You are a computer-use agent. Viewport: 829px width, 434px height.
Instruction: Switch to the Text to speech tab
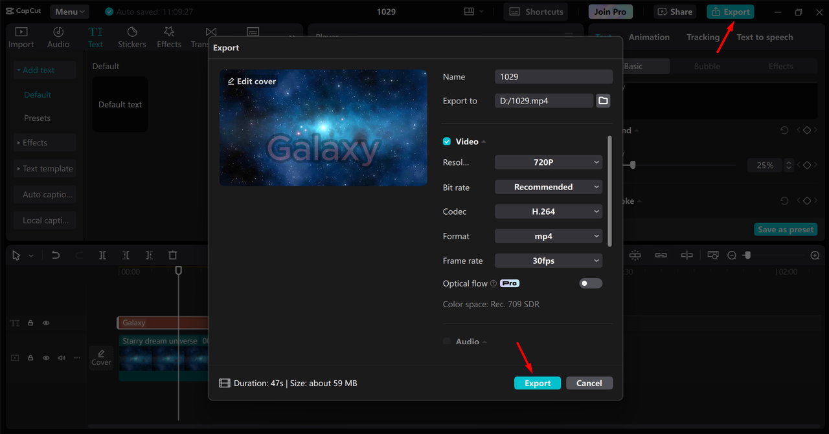click(764, 37)
